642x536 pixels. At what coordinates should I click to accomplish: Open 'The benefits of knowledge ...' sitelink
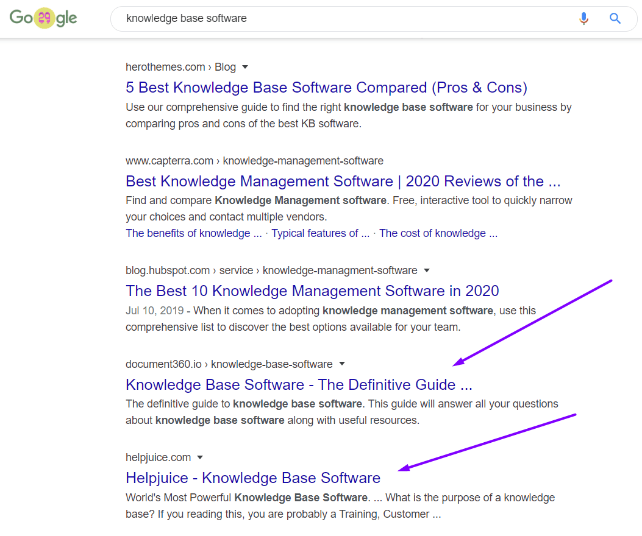tap(194, 233)
